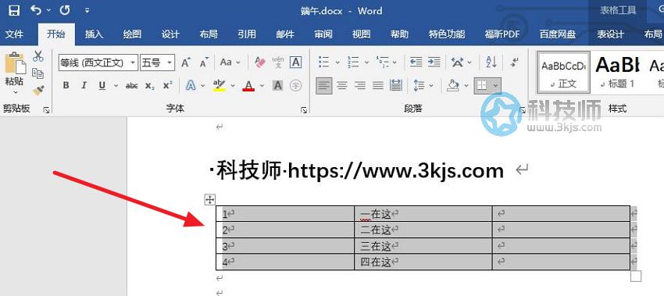Toggle bold formatting

[66, 86]
